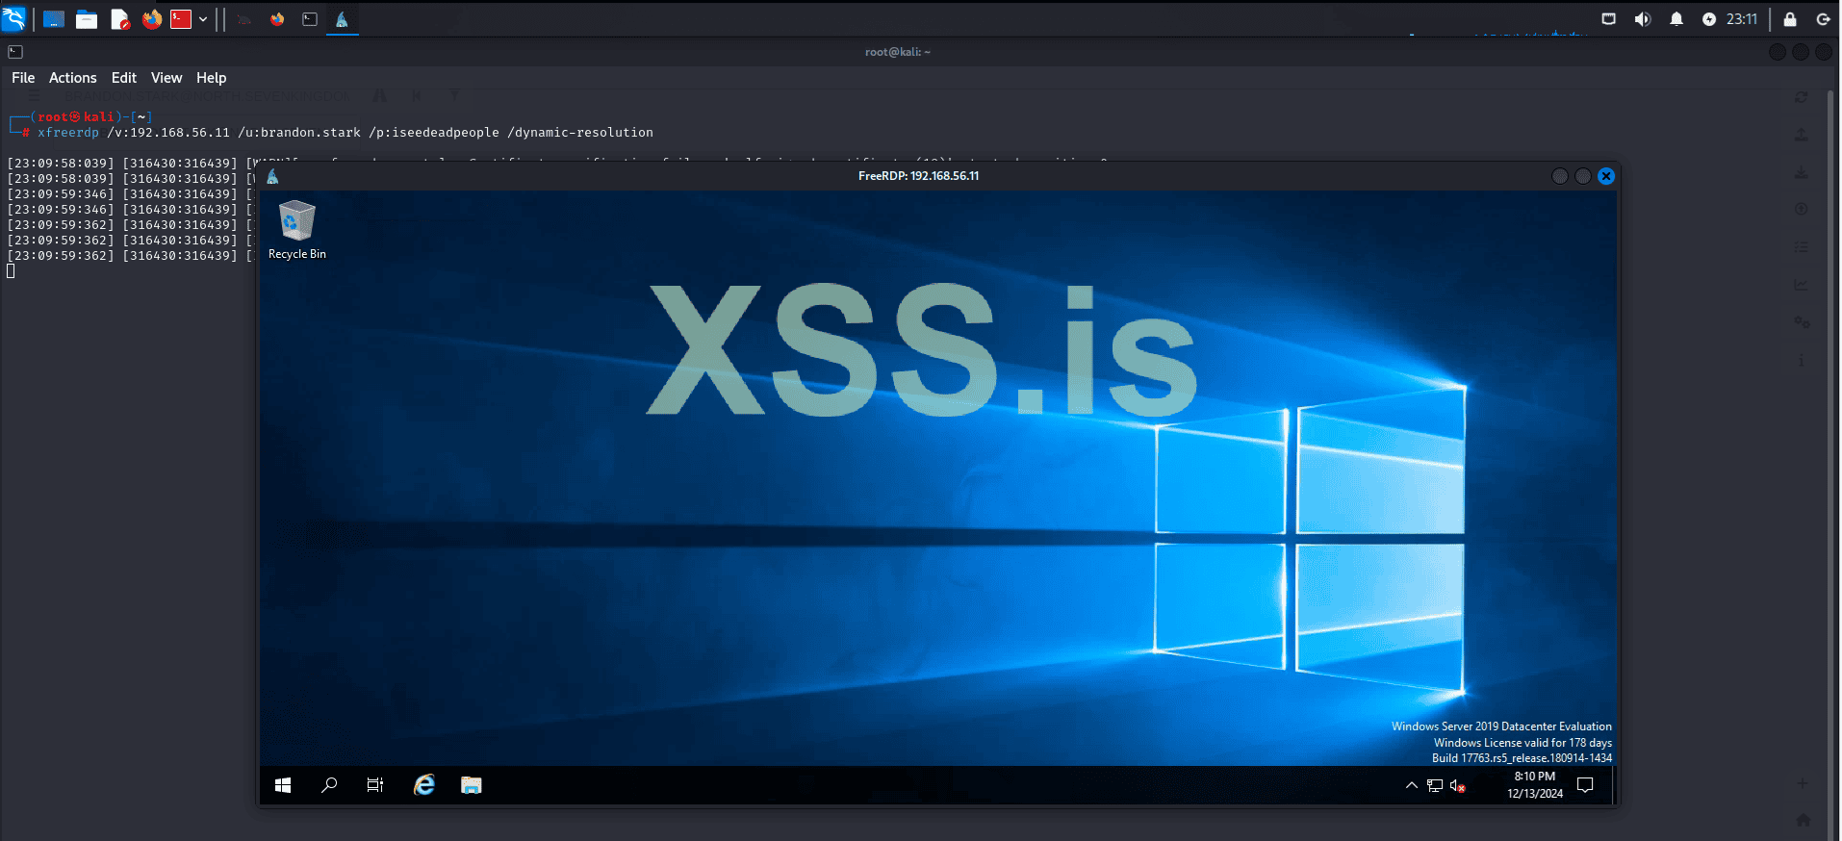The image size is (1842, 841).
Task: Open the Edit menu in the terminal
Action: tap(124, 78)
